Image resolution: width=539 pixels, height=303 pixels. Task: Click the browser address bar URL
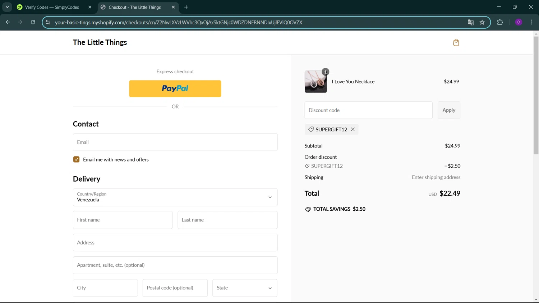coord(179,22)
